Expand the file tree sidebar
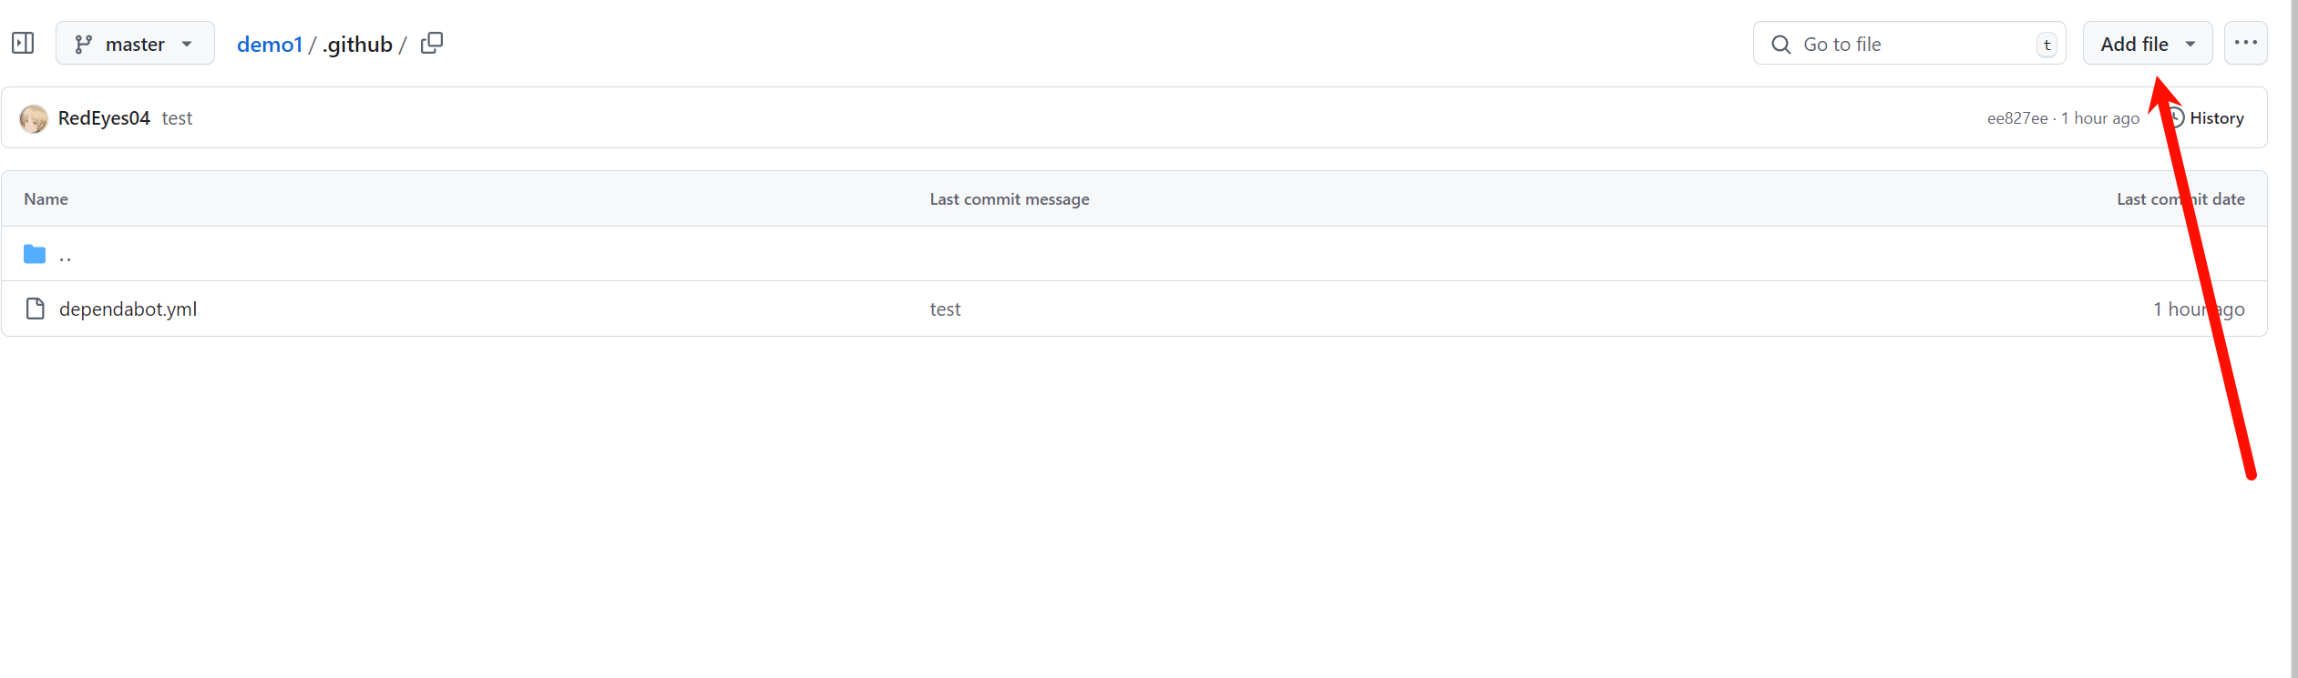2298x678 pixels. click(x=23, y=43)
